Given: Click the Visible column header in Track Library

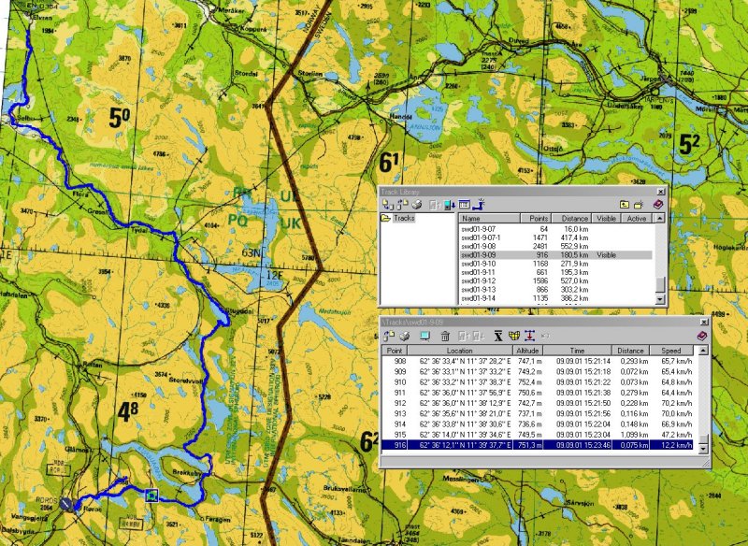Looking at the screenshot, I should click(x=607, y=218).
